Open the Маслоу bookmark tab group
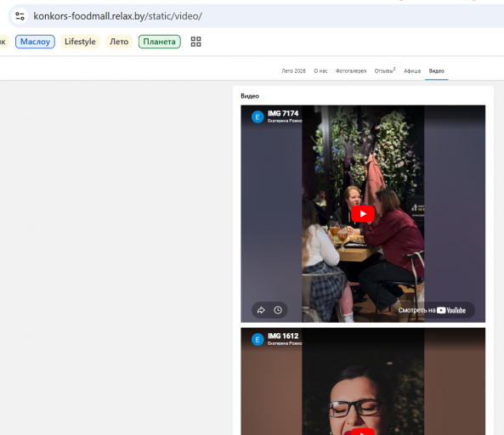This screenshot has height=435, width=504. (x=35, y=42)
